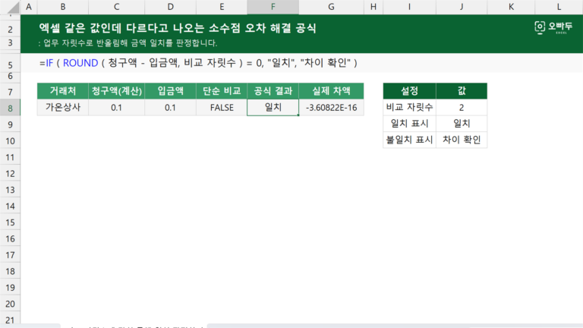Select row 12 header

click(10, 173)
